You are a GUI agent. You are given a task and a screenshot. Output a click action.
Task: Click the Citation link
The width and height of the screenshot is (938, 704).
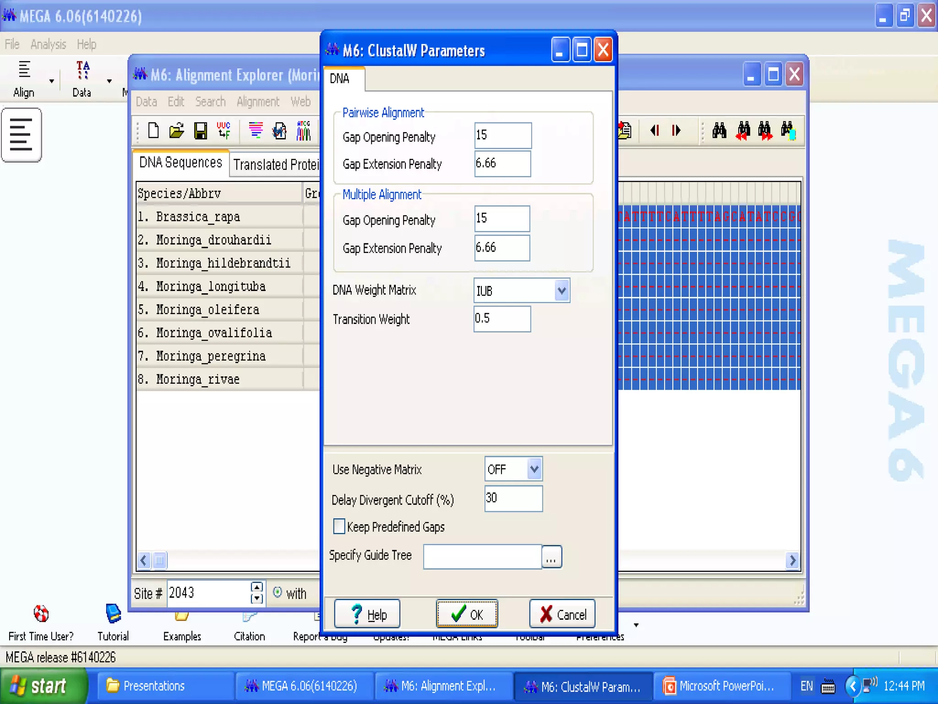point(249,636)
